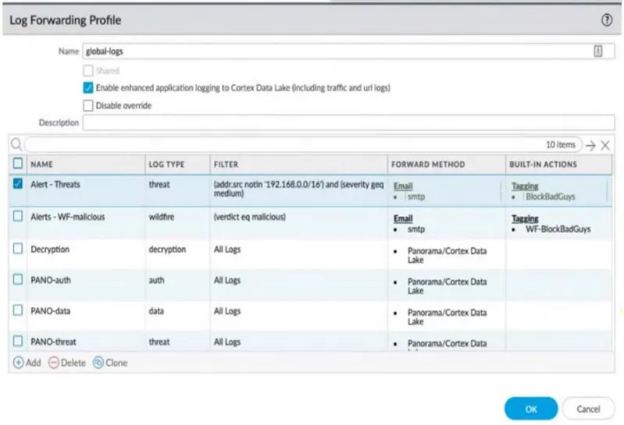Click smtp under Email in WF-malicious row

[415, 229]
